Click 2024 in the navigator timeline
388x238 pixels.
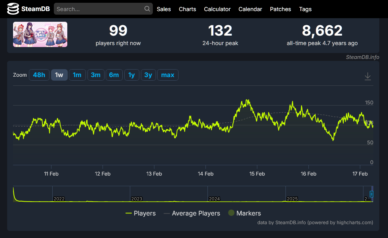coord(214,199)
